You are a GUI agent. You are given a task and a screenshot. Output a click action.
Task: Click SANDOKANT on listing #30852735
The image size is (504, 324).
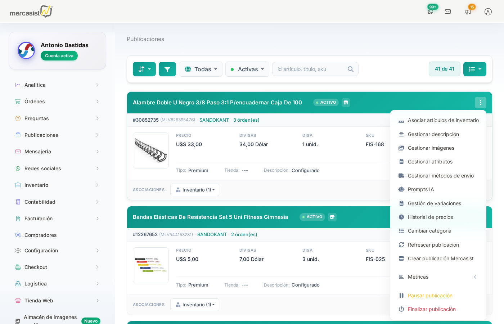214,120
